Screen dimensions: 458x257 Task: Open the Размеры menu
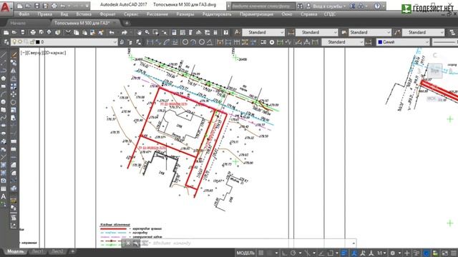click(x=185, y=14)
